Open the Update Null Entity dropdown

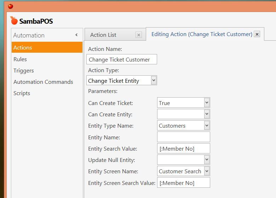click(x=207, y=160)
